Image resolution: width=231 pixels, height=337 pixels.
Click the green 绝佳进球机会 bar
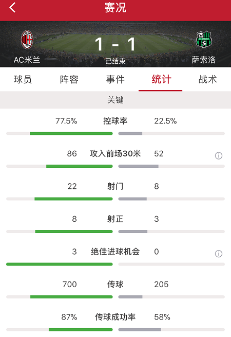60,264
